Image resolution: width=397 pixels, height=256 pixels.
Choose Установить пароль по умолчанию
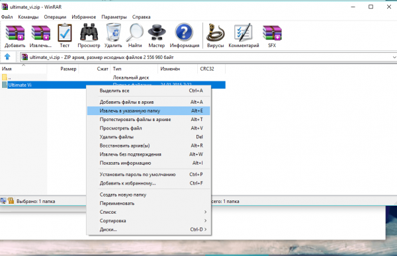click(149, 175)
